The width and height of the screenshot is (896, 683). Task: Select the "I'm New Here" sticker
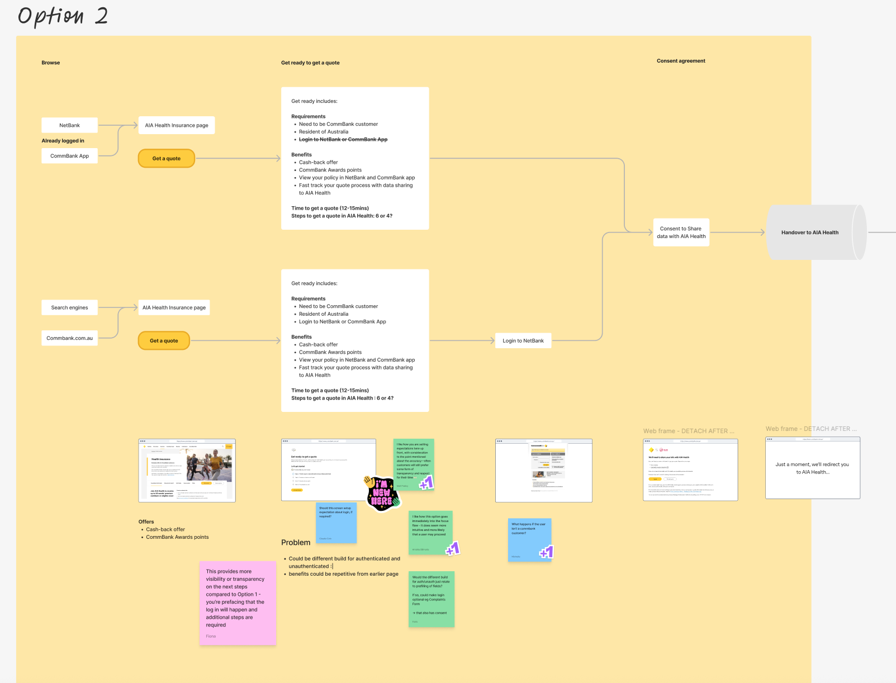coord(382,493)
